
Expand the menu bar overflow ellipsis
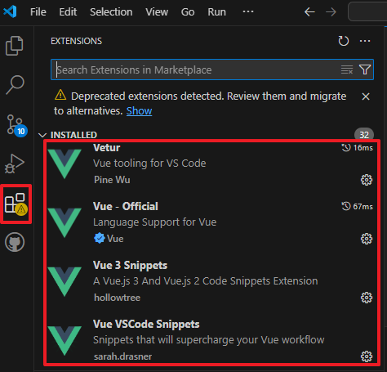pos(248,11)
